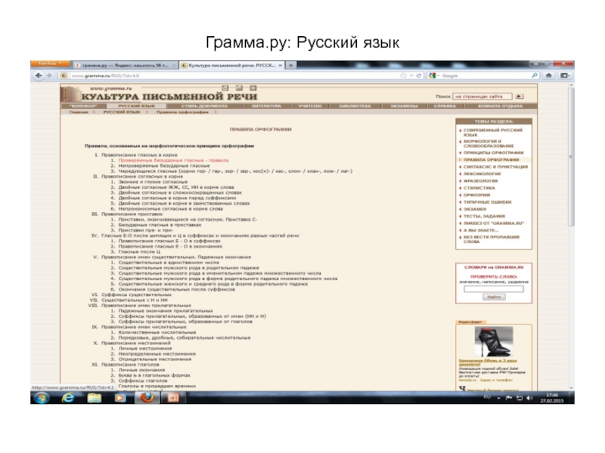Screen dimensions: 605x453
Task: Switch to PowerPoint in the taskbar
Action: coord(173,398)
